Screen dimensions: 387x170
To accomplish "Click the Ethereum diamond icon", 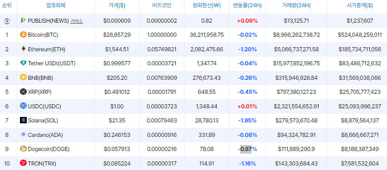I will tap(23, 49).
